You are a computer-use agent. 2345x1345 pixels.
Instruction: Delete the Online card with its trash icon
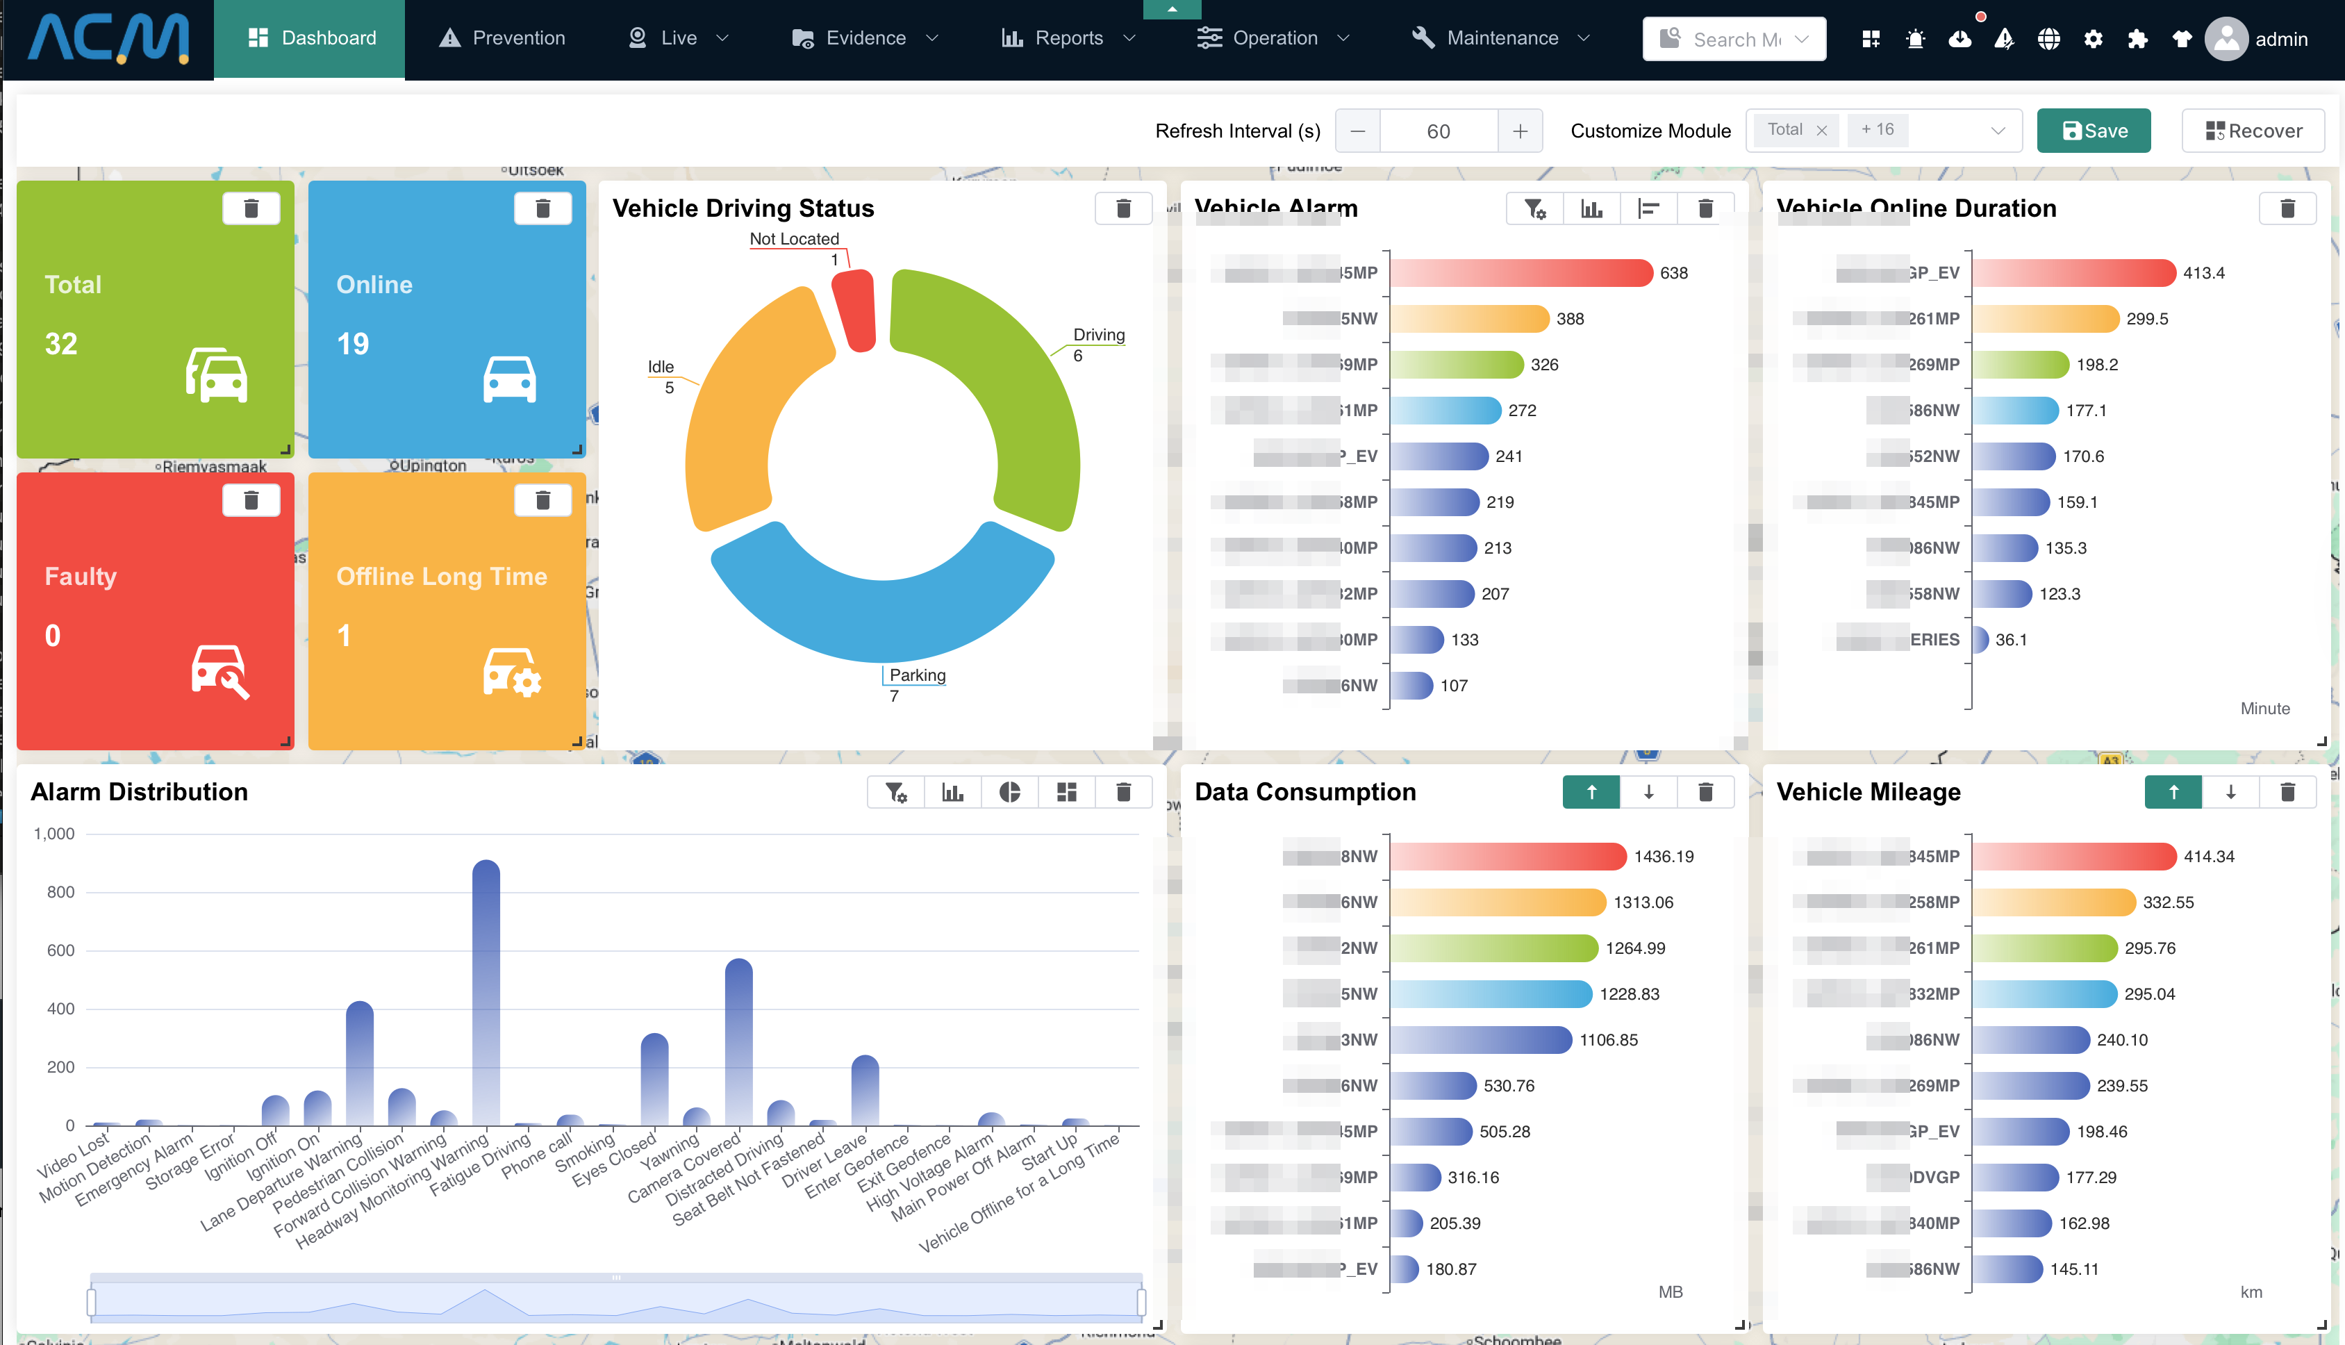542,208
